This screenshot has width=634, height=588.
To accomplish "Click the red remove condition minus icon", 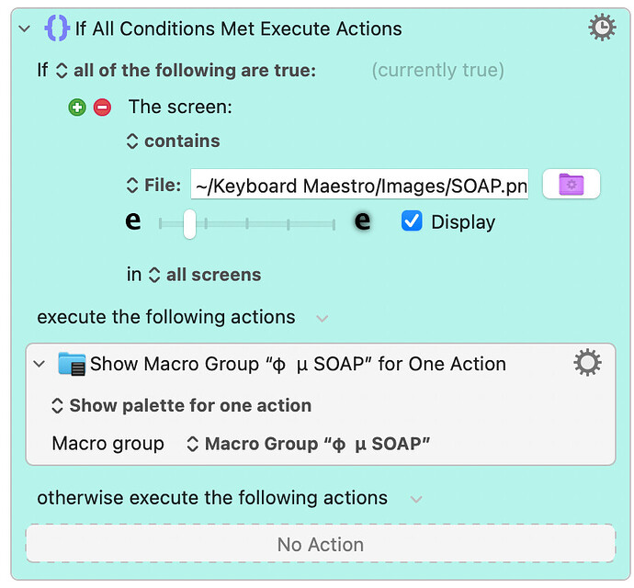I will (102, 107).
